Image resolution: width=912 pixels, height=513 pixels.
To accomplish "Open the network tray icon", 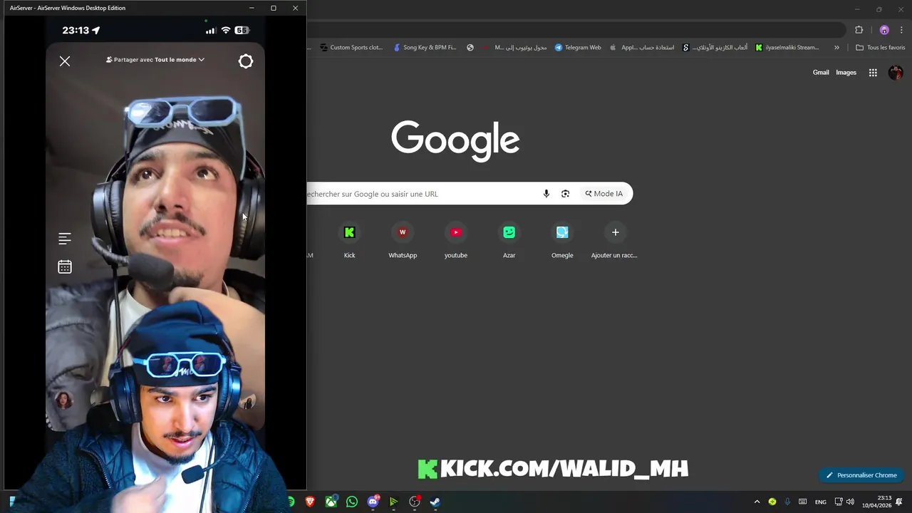I will (839, 502).
